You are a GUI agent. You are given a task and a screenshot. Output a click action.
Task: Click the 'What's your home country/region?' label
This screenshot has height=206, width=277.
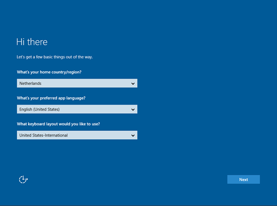pyautogui.click(x=49, y=72)
